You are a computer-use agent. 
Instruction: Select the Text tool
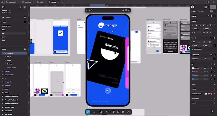pos(114,112)
